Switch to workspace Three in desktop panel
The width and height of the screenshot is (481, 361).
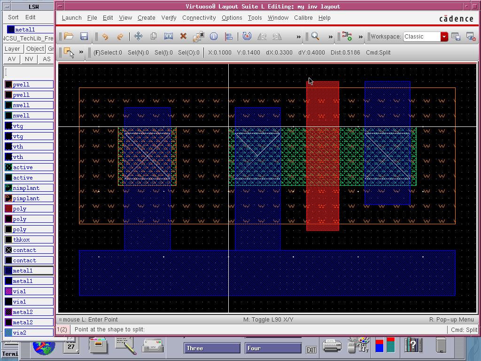(212, 348)
